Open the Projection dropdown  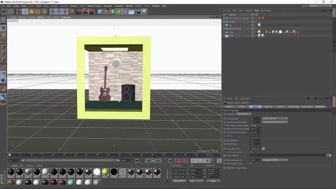tap(244, 114)
